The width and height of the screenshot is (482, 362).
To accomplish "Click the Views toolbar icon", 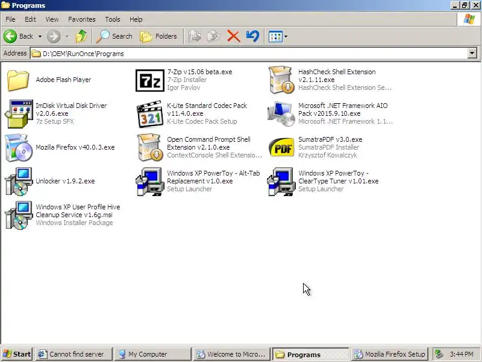I will pyautogui.click(x=275, y=37).
